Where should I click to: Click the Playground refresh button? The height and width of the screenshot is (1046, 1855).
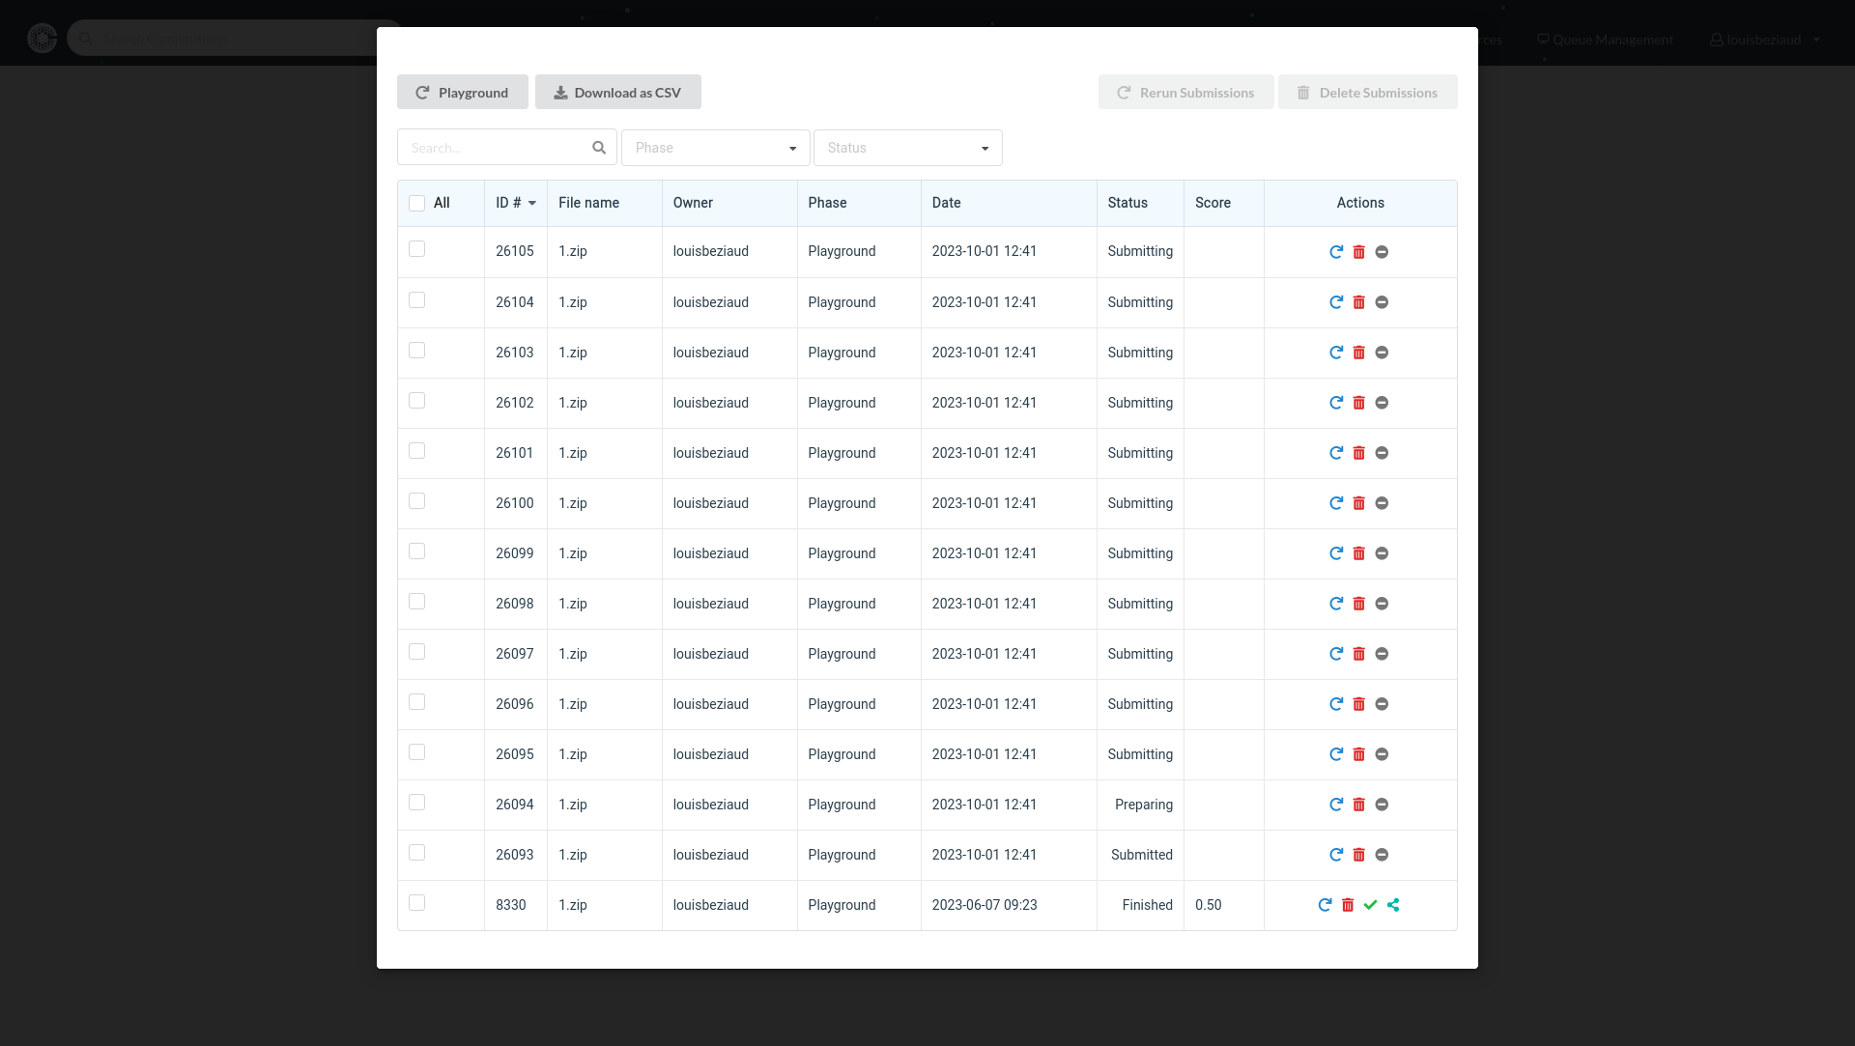(x=462, y=93)
